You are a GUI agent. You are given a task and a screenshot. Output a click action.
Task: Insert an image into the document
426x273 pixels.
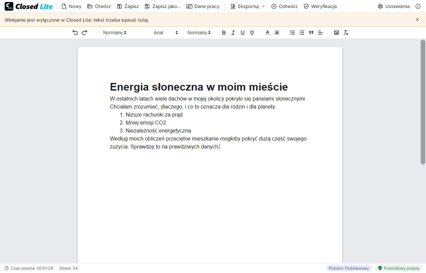click(336, 33)
